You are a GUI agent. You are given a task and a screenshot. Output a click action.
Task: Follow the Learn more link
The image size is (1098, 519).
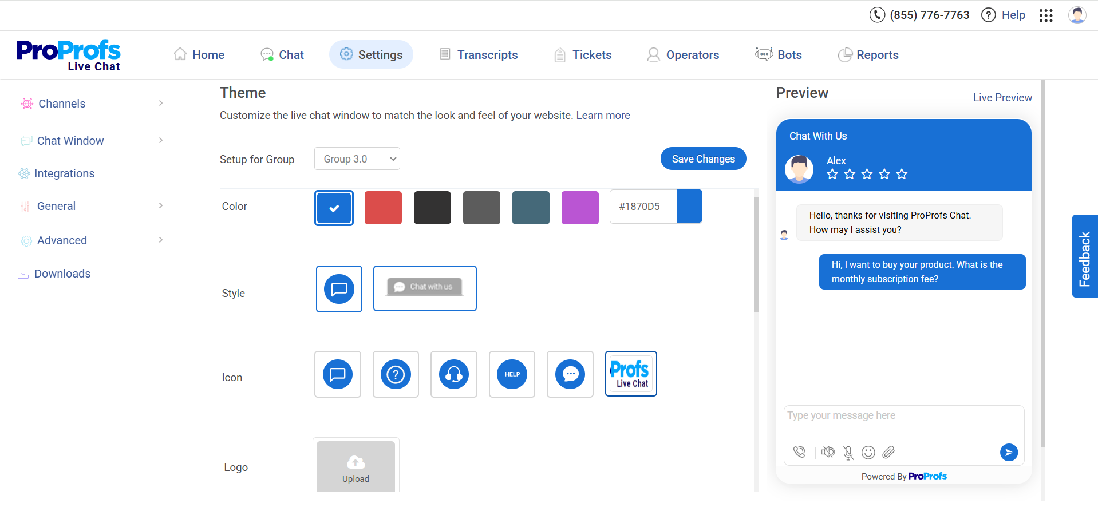click(x=603, y=116)
